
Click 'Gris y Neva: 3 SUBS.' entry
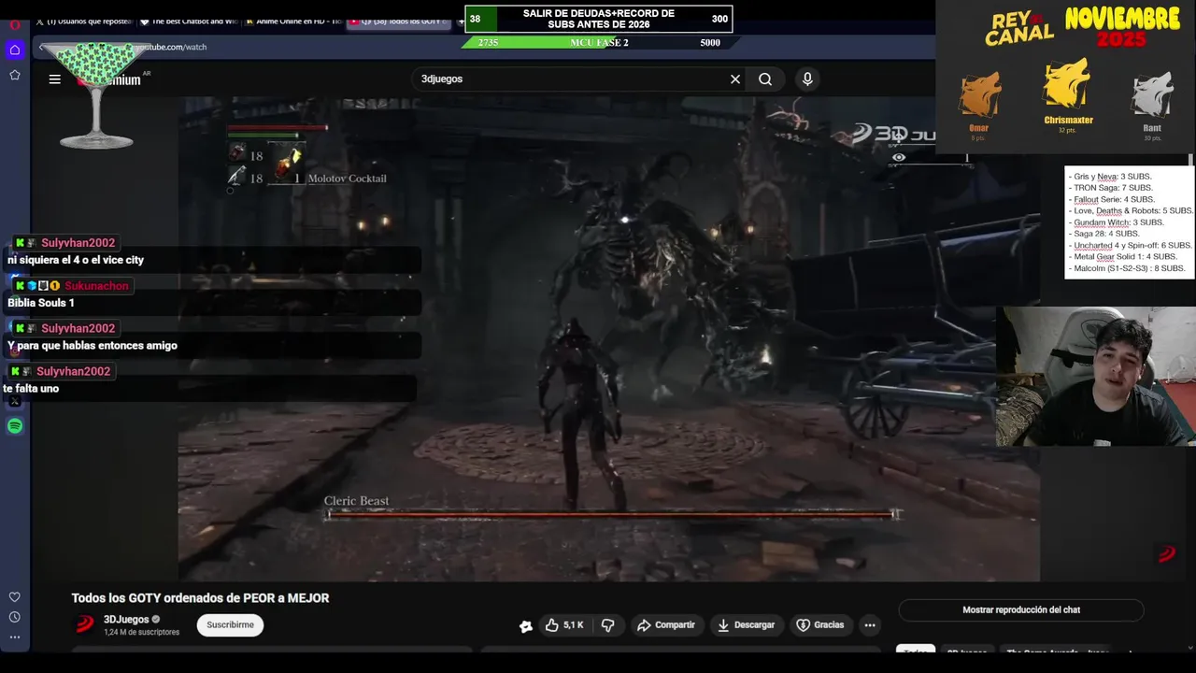1112,177
